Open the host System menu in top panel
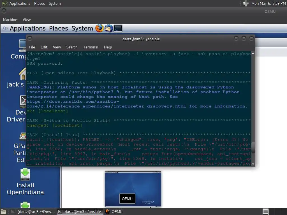 click(55, 3)
